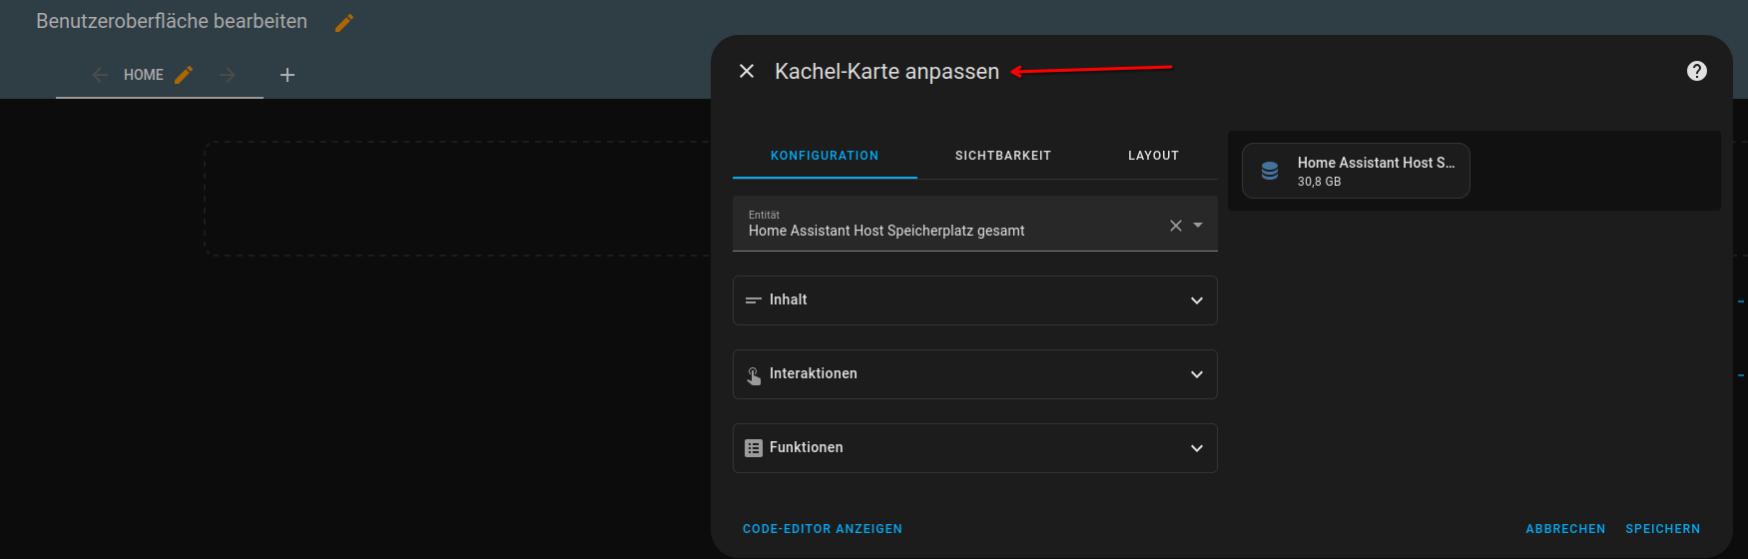Expand the Funktionen section

tap(974, 448)
